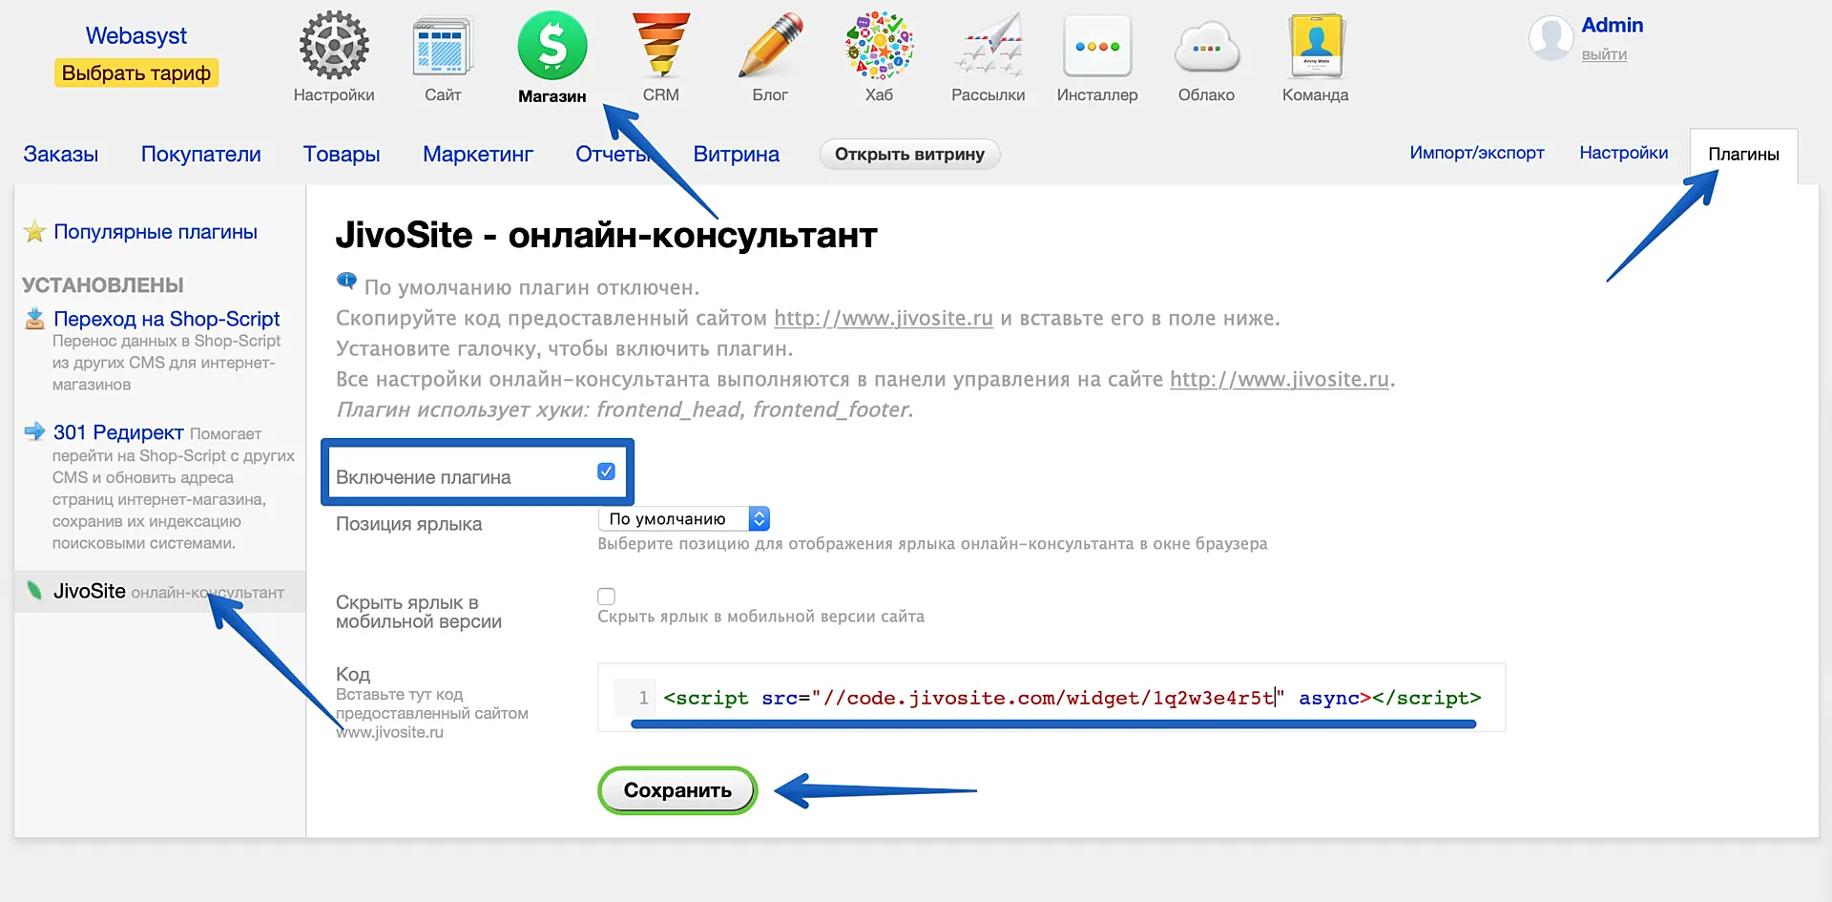Click the Открыть витрину button
1832x902 pixels.
click(909, 155)
